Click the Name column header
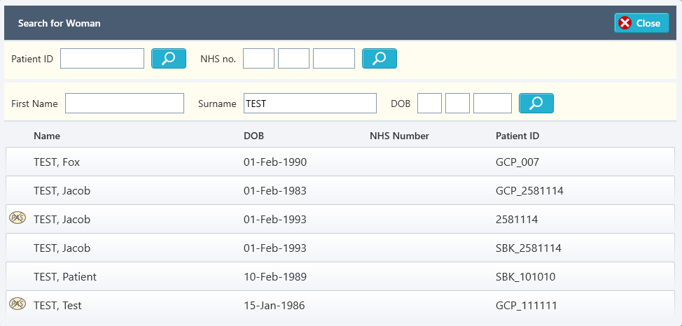Screen dimensions: 682x326 (47, 136)
